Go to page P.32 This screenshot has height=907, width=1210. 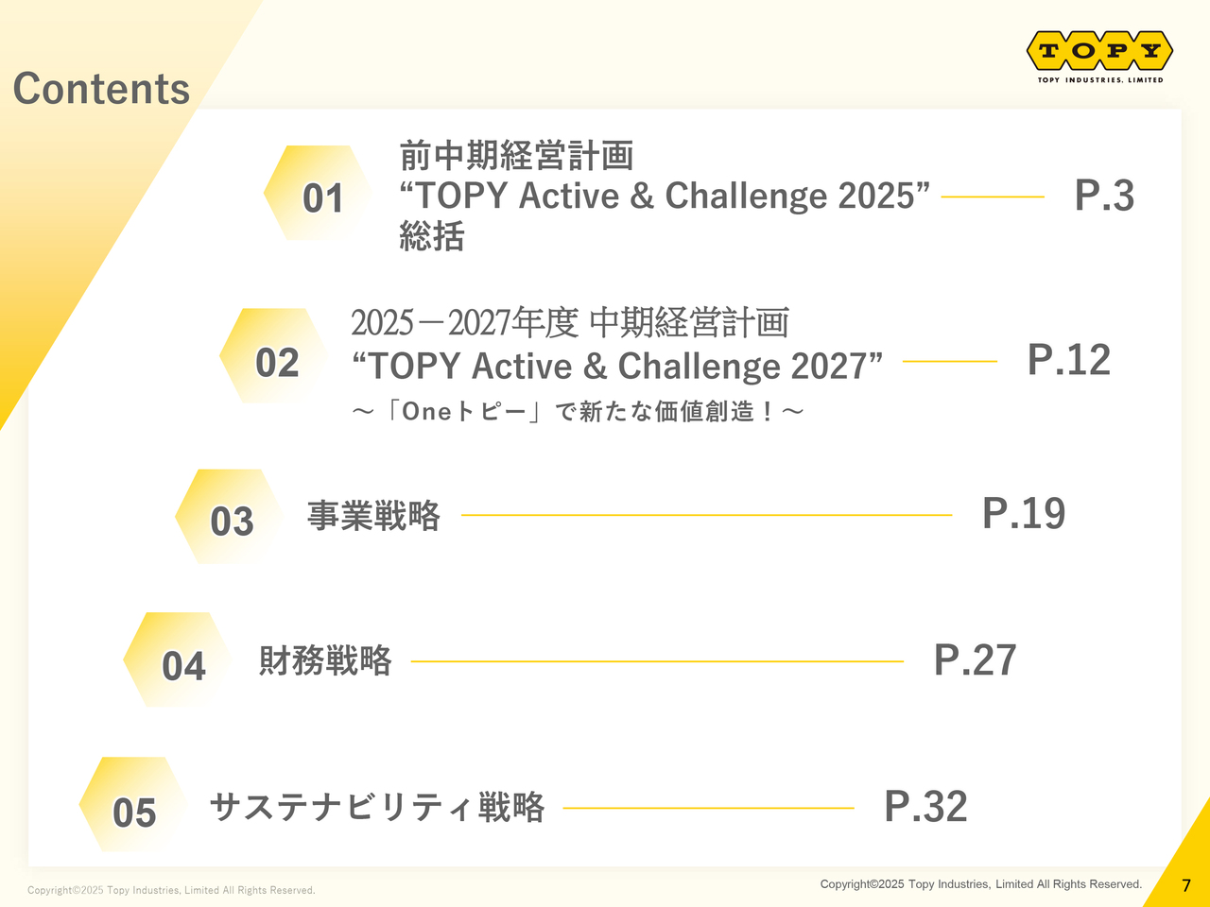(925, 806)
